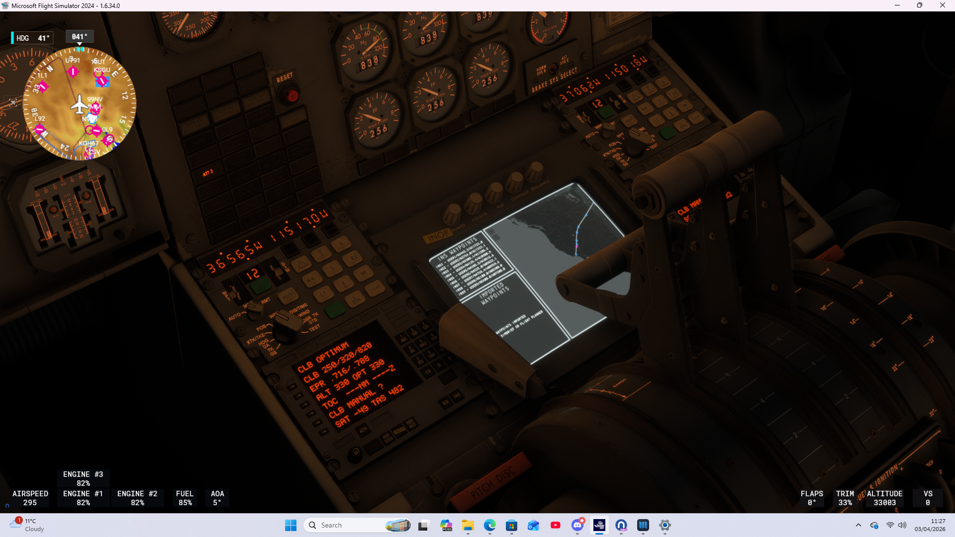Open Microsoft Edge from taskbar
This screenshot has height=537, width=955.
490,525
